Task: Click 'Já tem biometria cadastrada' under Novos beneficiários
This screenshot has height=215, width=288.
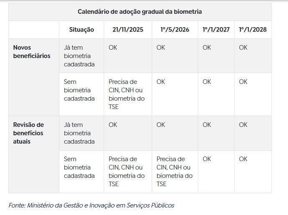Action: [x=79, y=56]
